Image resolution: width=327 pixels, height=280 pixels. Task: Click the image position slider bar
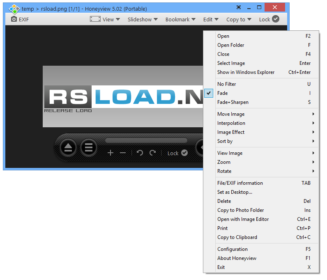146,140
